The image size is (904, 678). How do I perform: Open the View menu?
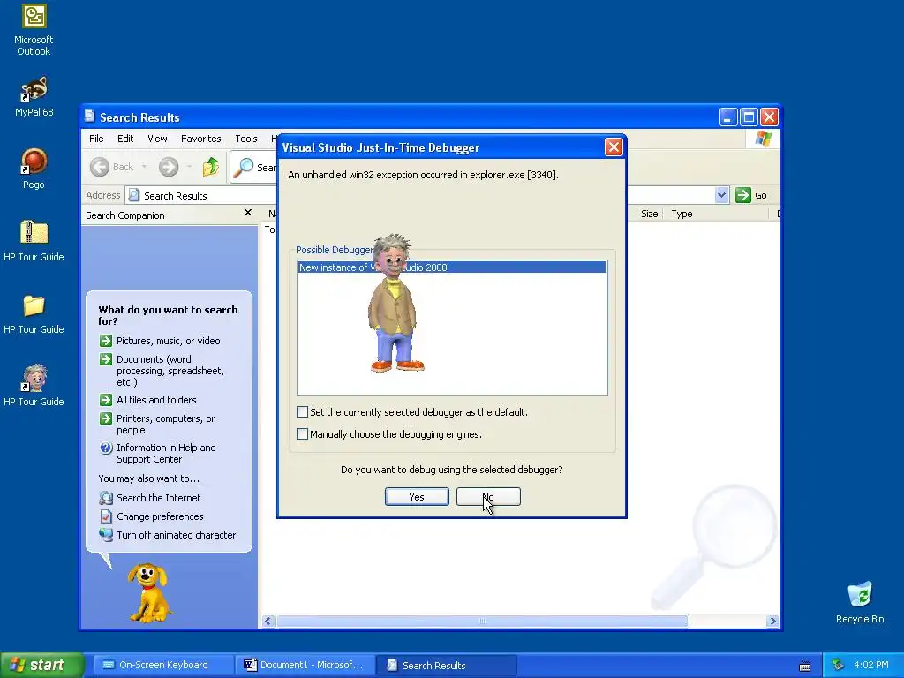pyautogui.click(x=157, y=139)
